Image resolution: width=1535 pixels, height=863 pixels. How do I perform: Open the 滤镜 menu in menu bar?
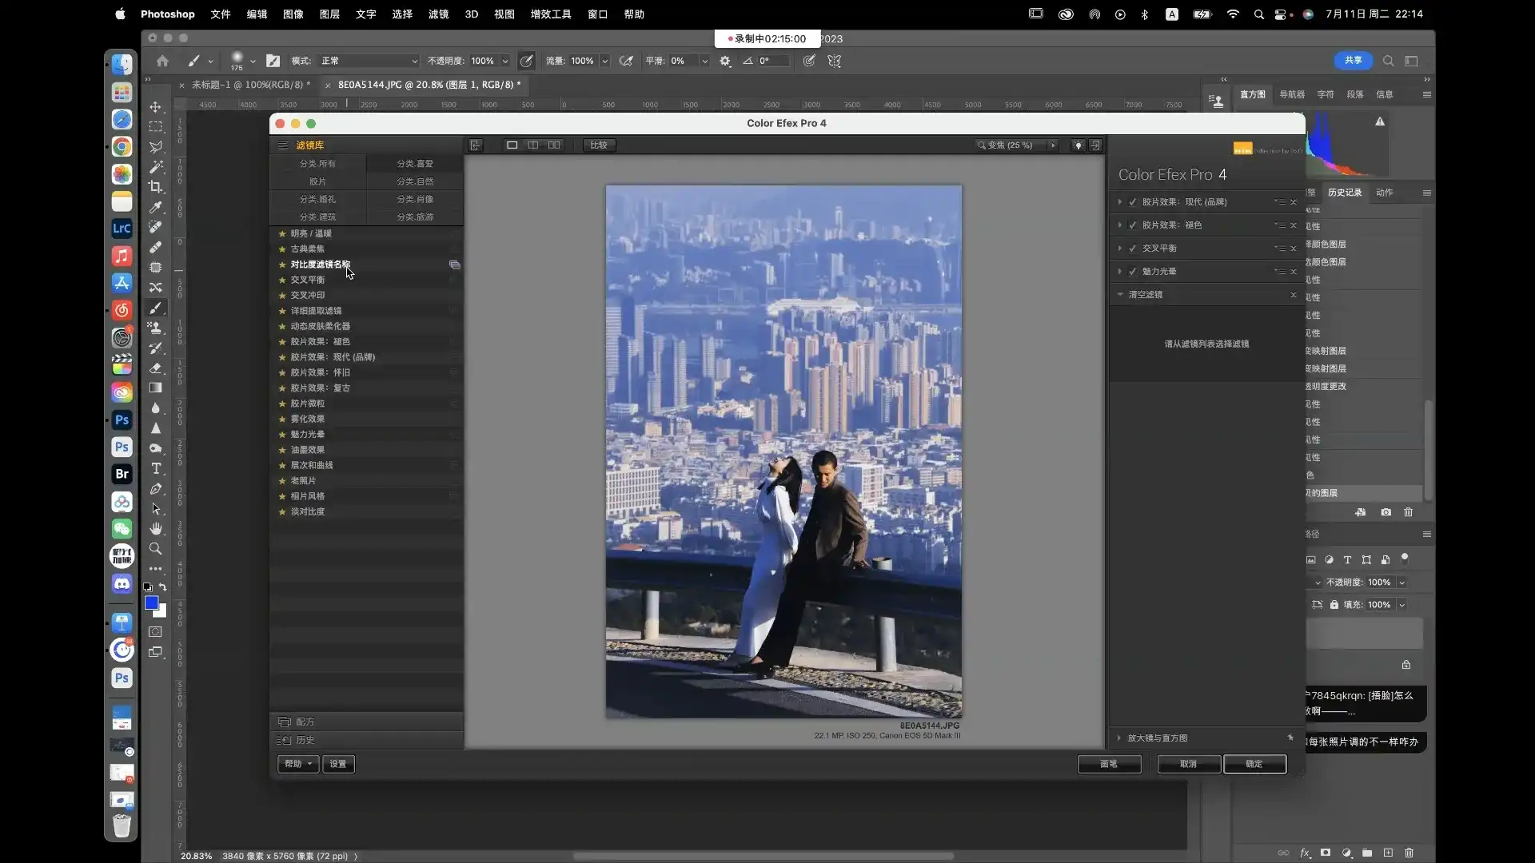[x=438, y=14]
